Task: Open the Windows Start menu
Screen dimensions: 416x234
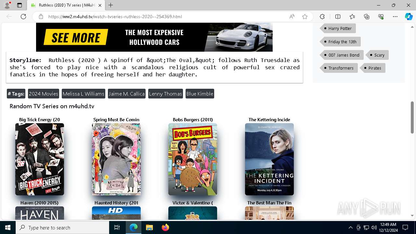Action: pos(8,227)
